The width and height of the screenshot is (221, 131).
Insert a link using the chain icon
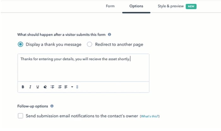click(x=77, y=87)
